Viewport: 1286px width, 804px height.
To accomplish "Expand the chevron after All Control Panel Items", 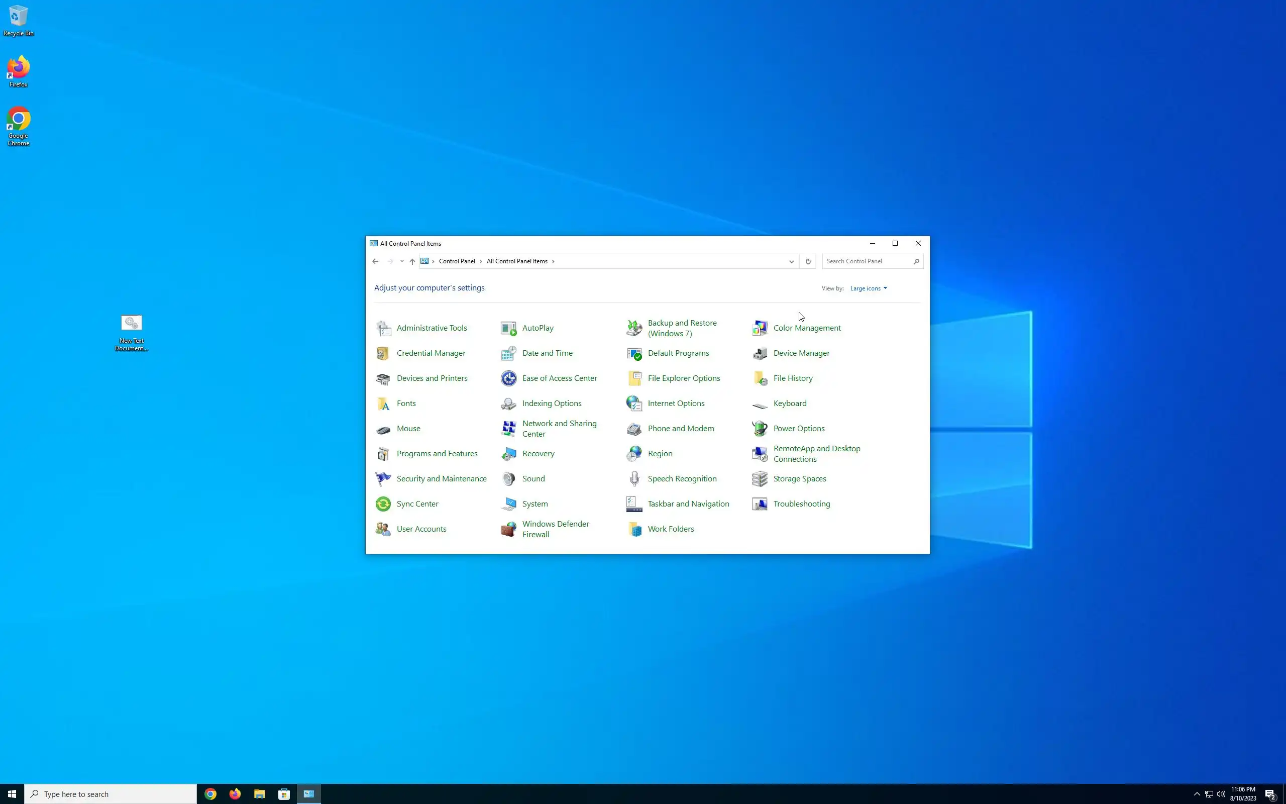I will (553, 261).
